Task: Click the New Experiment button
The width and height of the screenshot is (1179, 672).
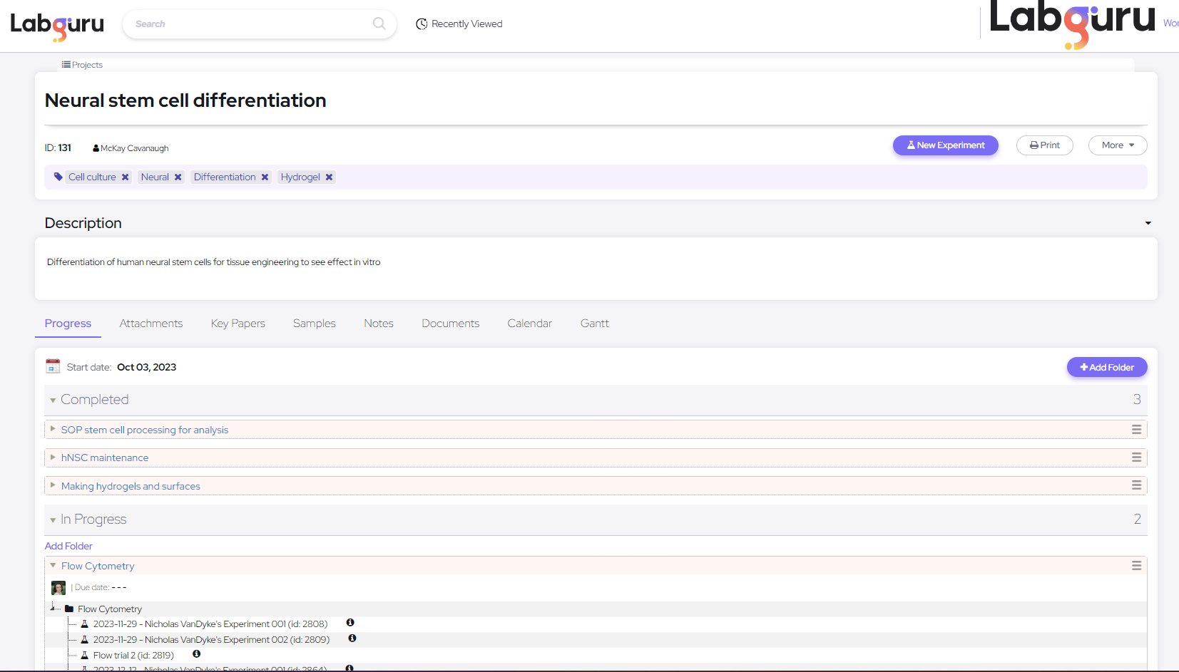Action: click(945, 145)
